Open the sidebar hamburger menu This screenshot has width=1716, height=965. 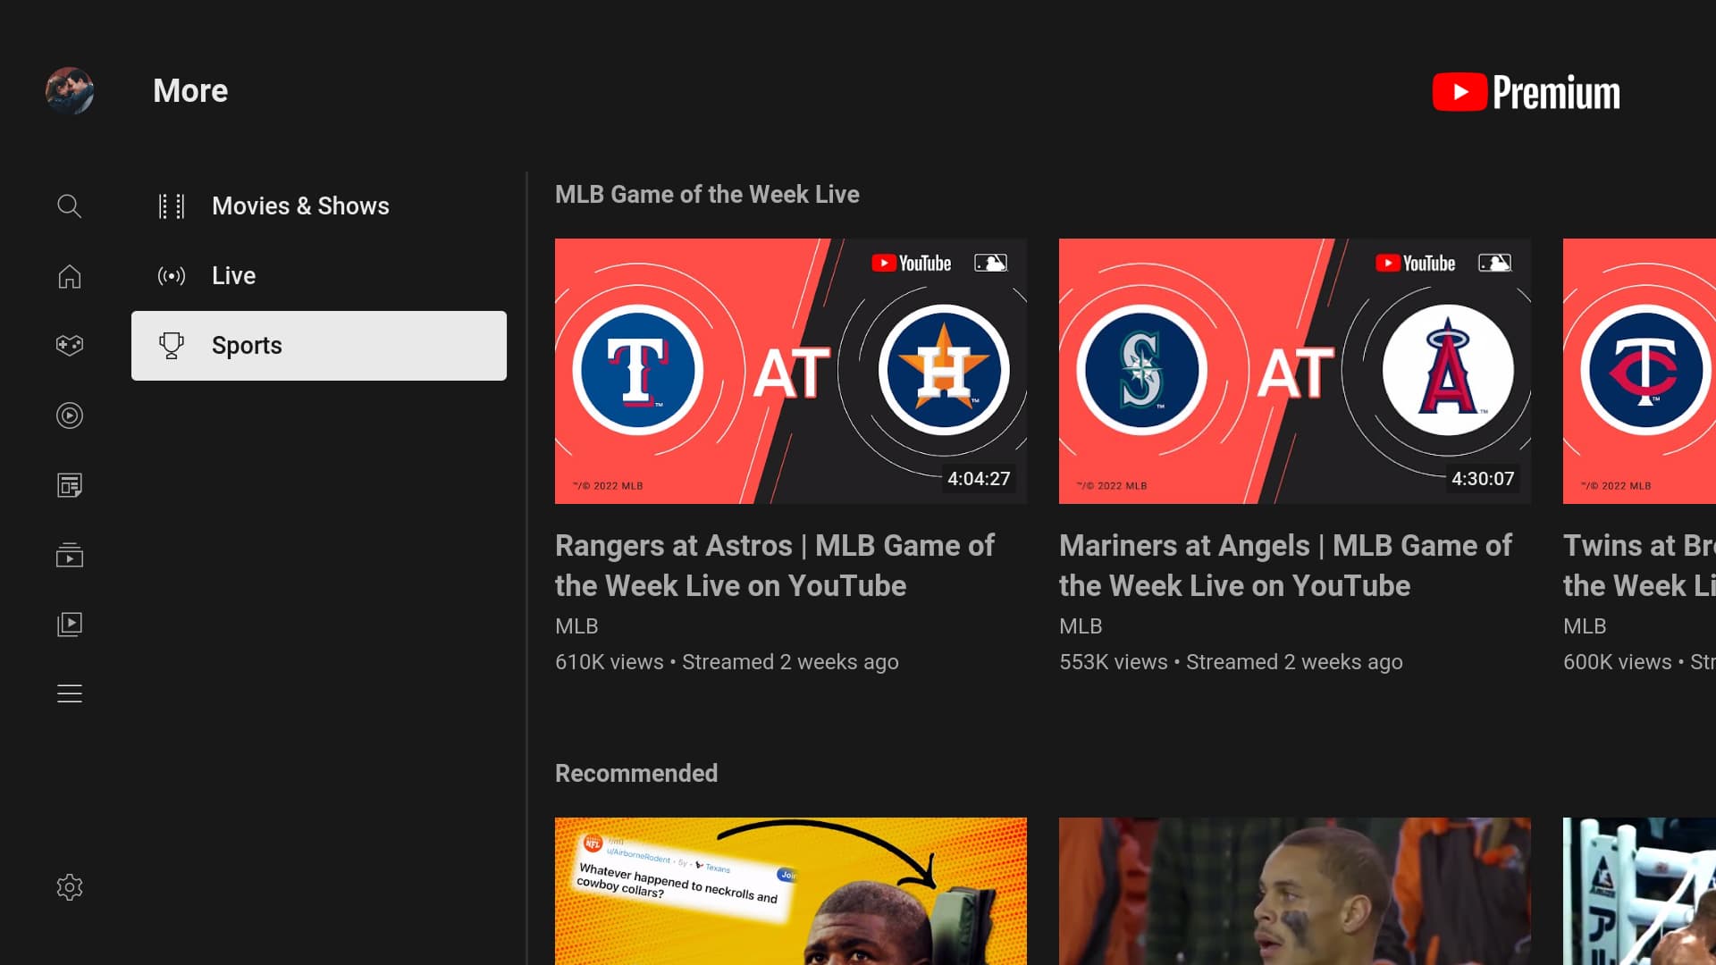69,693
